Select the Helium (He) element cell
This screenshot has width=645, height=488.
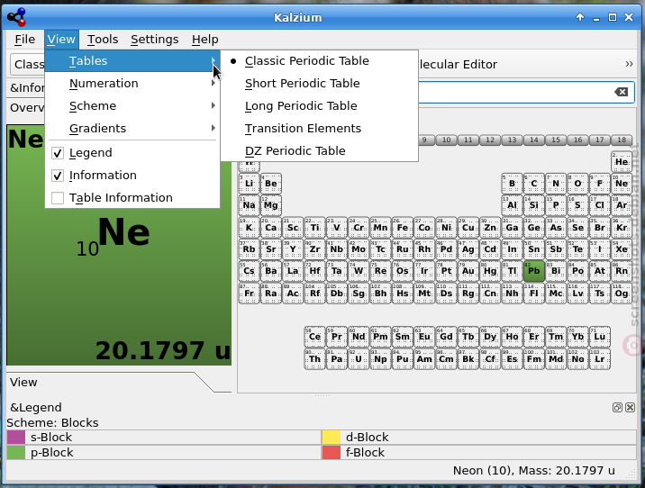[x=622, y=162]
